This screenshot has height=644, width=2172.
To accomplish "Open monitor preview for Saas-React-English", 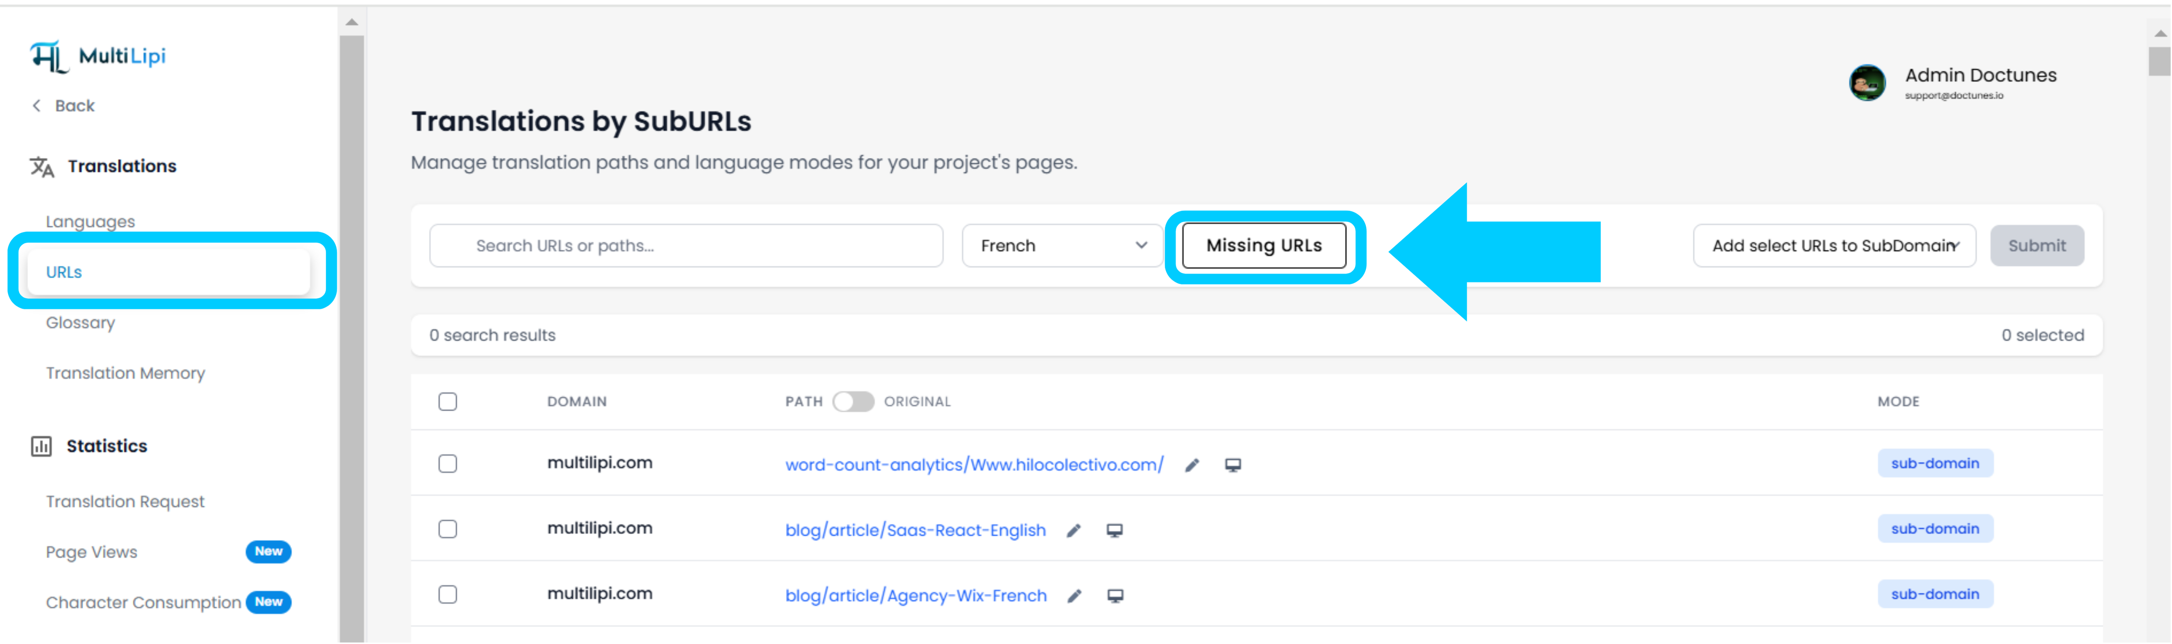I will pyautogui.click(x=1115, y=530).
